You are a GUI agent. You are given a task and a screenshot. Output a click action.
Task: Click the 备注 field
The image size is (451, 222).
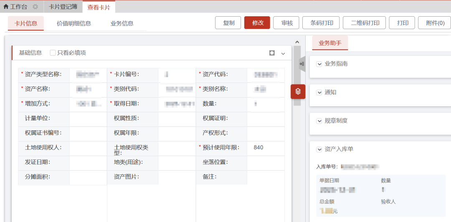coord(266,177)
